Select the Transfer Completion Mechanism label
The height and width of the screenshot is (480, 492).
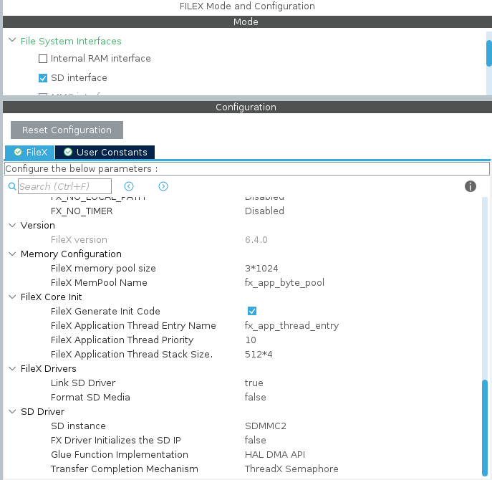(125, 469)
